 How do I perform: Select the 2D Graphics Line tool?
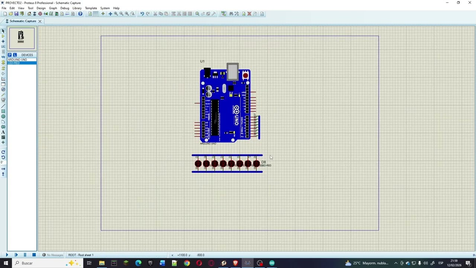click(3, 106)
